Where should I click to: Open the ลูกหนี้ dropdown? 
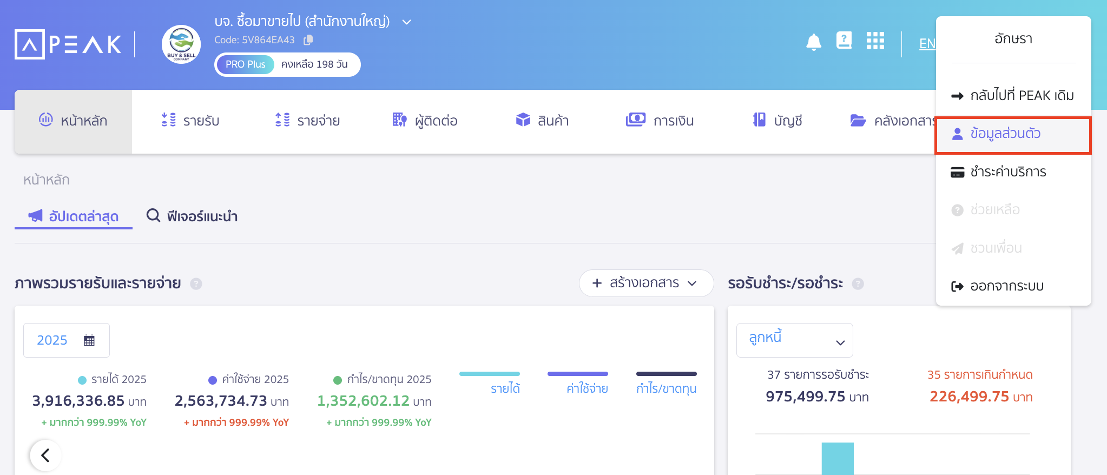point(794,340)
